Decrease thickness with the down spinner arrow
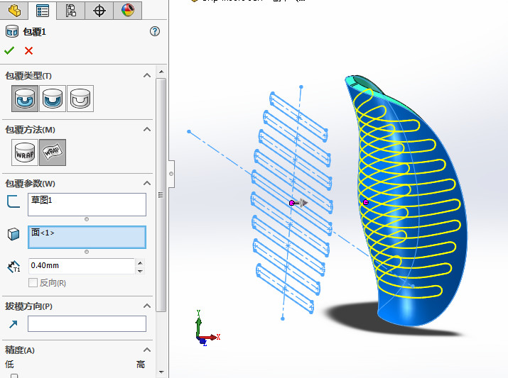Screen dimensions: 508x378 pyautogui.click(x=140, y=271)
